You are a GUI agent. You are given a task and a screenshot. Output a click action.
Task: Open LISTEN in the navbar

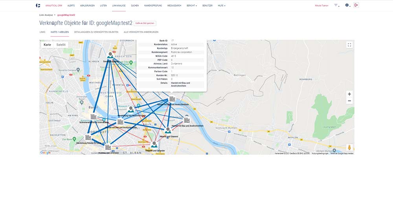tap(103, 5)
